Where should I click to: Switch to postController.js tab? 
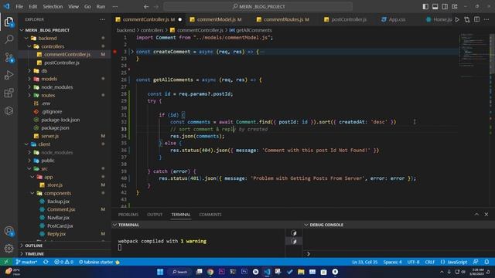[349, 19]
